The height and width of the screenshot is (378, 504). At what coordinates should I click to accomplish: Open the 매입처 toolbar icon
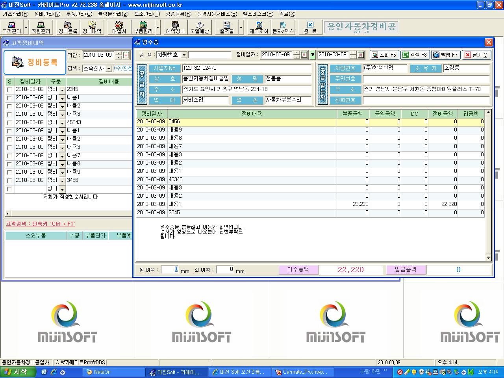point(119,27)
